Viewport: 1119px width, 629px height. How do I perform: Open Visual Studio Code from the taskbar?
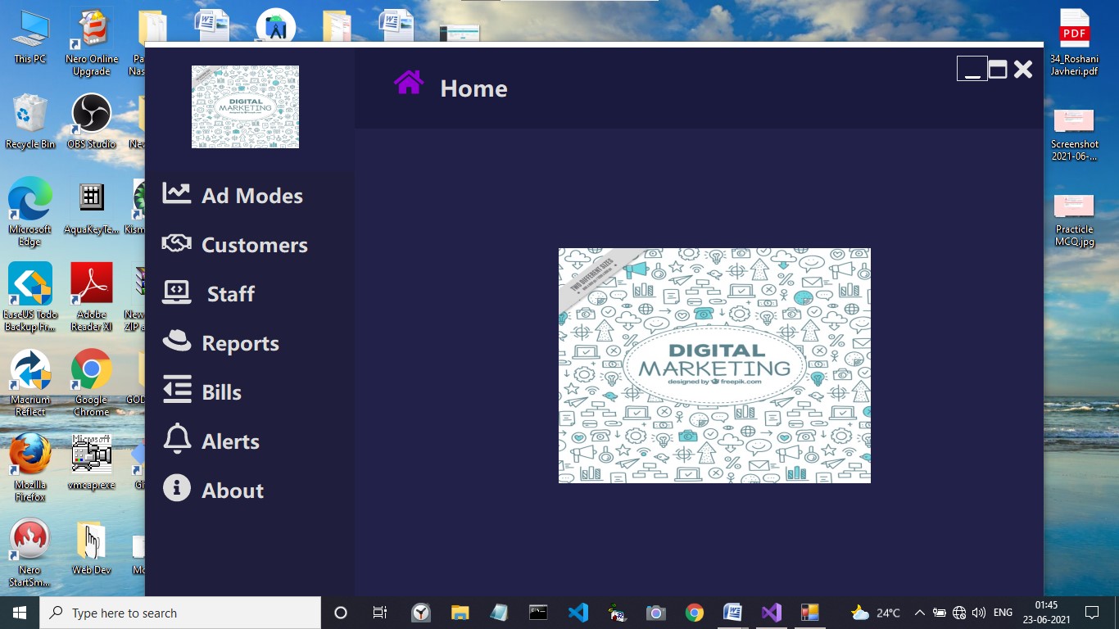point(578,613)
